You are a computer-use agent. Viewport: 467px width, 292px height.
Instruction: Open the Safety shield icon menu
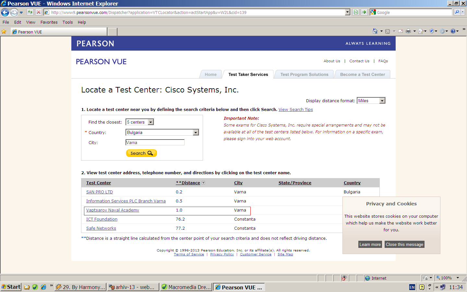coord(432,31)
